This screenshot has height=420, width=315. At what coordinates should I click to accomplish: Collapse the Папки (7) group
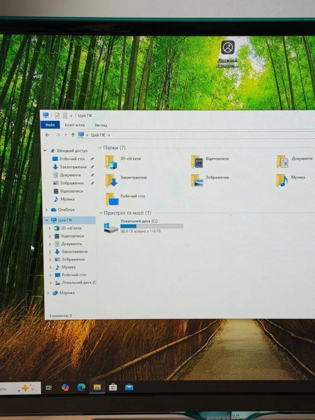[100, 148]
